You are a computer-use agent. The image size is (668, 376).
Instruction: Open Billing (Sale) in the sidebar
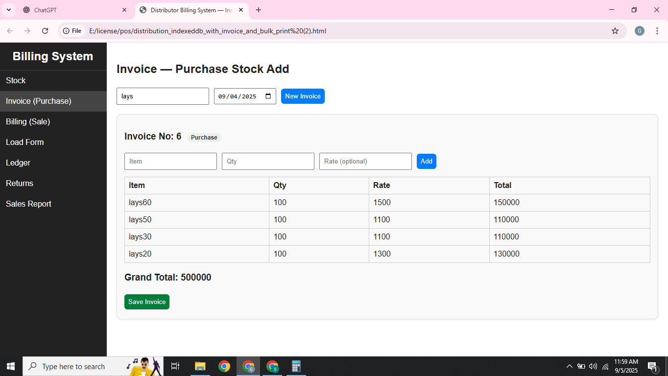tap(28, 121)
